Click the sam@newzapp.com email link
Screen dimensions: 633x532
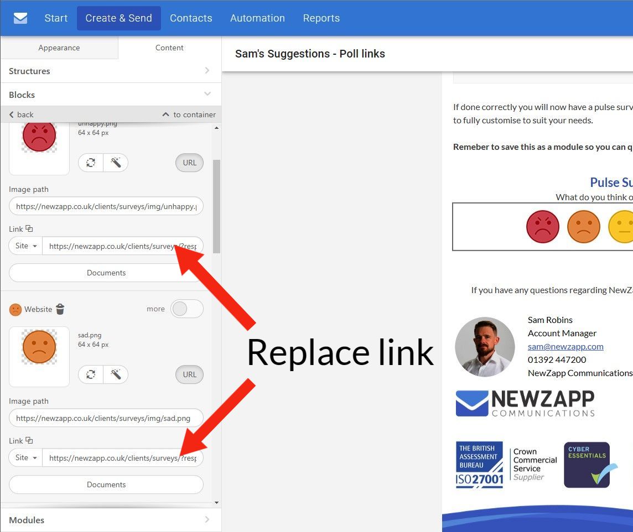click(565, 346)
